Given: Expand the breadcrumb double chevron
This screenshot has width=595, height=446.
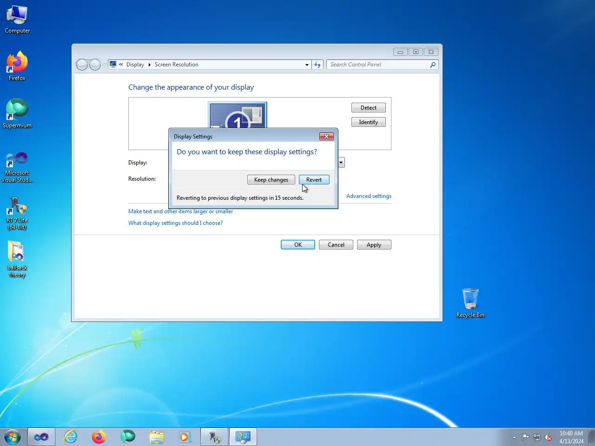Looking at the screenshot, I should coord(121,65).
